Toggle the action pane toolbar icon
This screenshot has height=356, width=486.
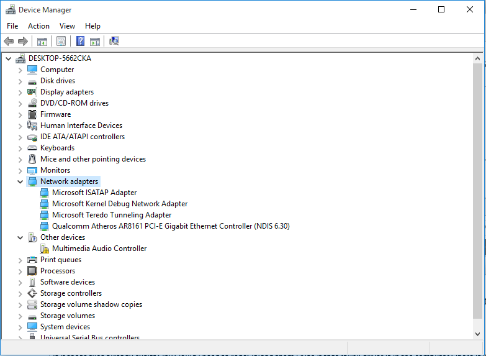[x=95, y=41]
